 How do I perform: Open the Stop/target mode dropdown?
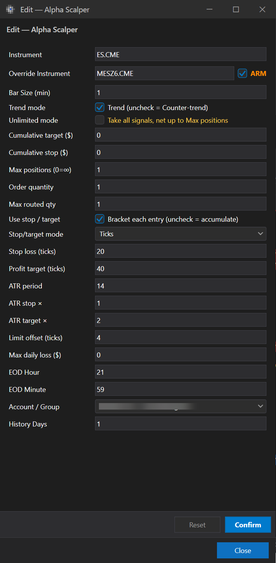(181, 234)
